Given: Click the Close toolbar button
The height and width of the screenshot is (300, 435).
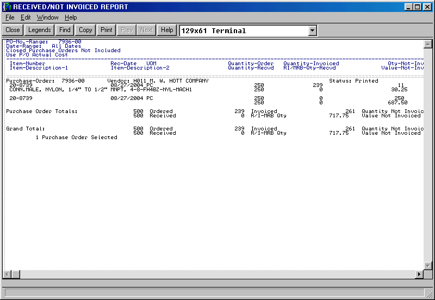Looking at the screenshot, I should click(x=13, y=30).
